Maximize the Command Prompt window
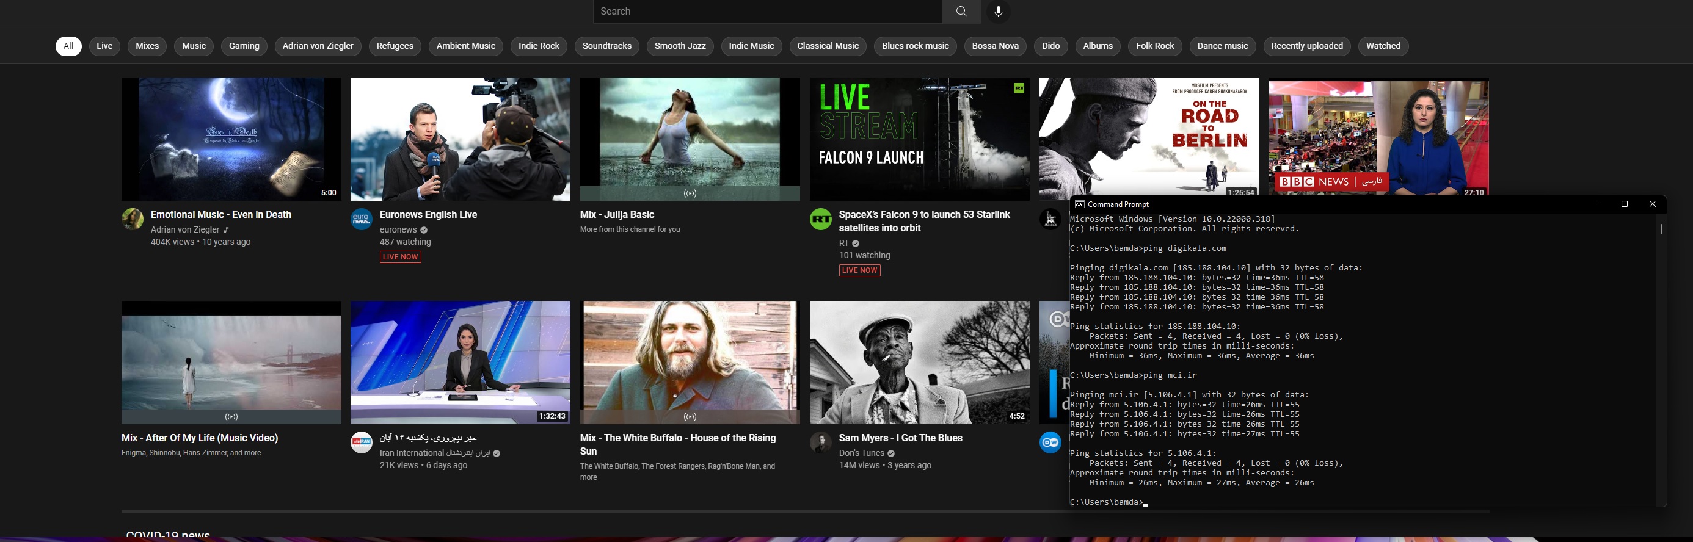The height and width of the screenshot is (542, 1693). point(1625,204)
